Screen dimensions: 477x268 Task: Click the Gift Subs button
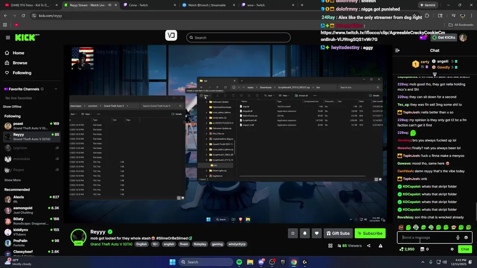(338, 233)
